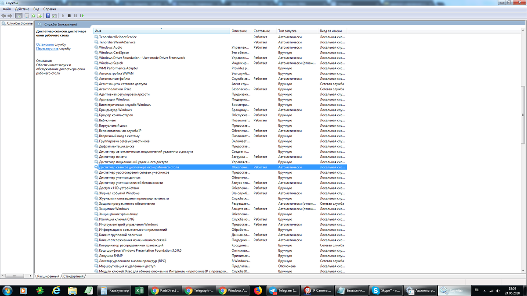Viewport: 527px width, 296px height.
Task: Click the icon of WMI Performance Adapter service
Action: tap(96, 68)
